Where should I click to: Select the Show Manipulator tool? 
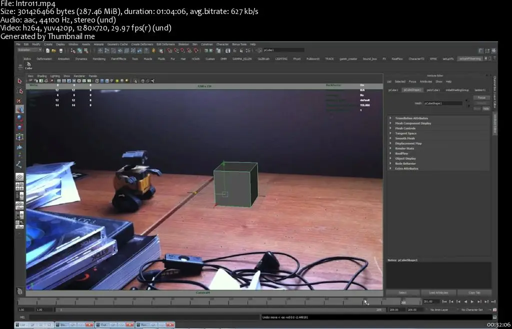point(19,155)
